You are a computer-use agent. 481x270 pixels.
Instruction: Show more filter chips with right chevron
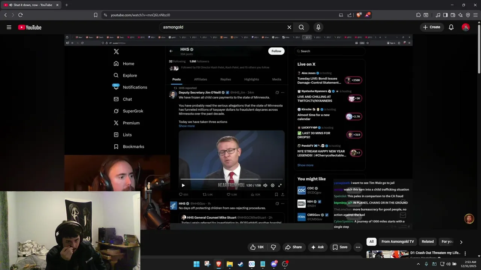461,242
